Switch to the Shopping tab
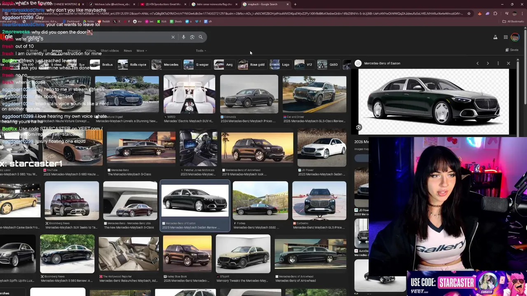527x296 pixels. tap(74, 51)
